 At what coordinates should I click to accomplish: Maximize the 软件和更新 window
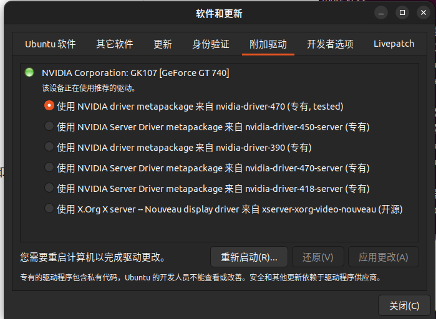[x=402, y=12]
